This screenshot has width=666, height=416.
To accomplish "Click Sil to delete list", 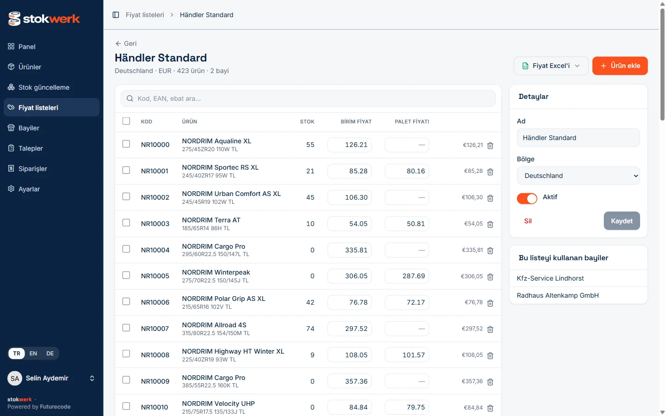I will click(528, 221).
